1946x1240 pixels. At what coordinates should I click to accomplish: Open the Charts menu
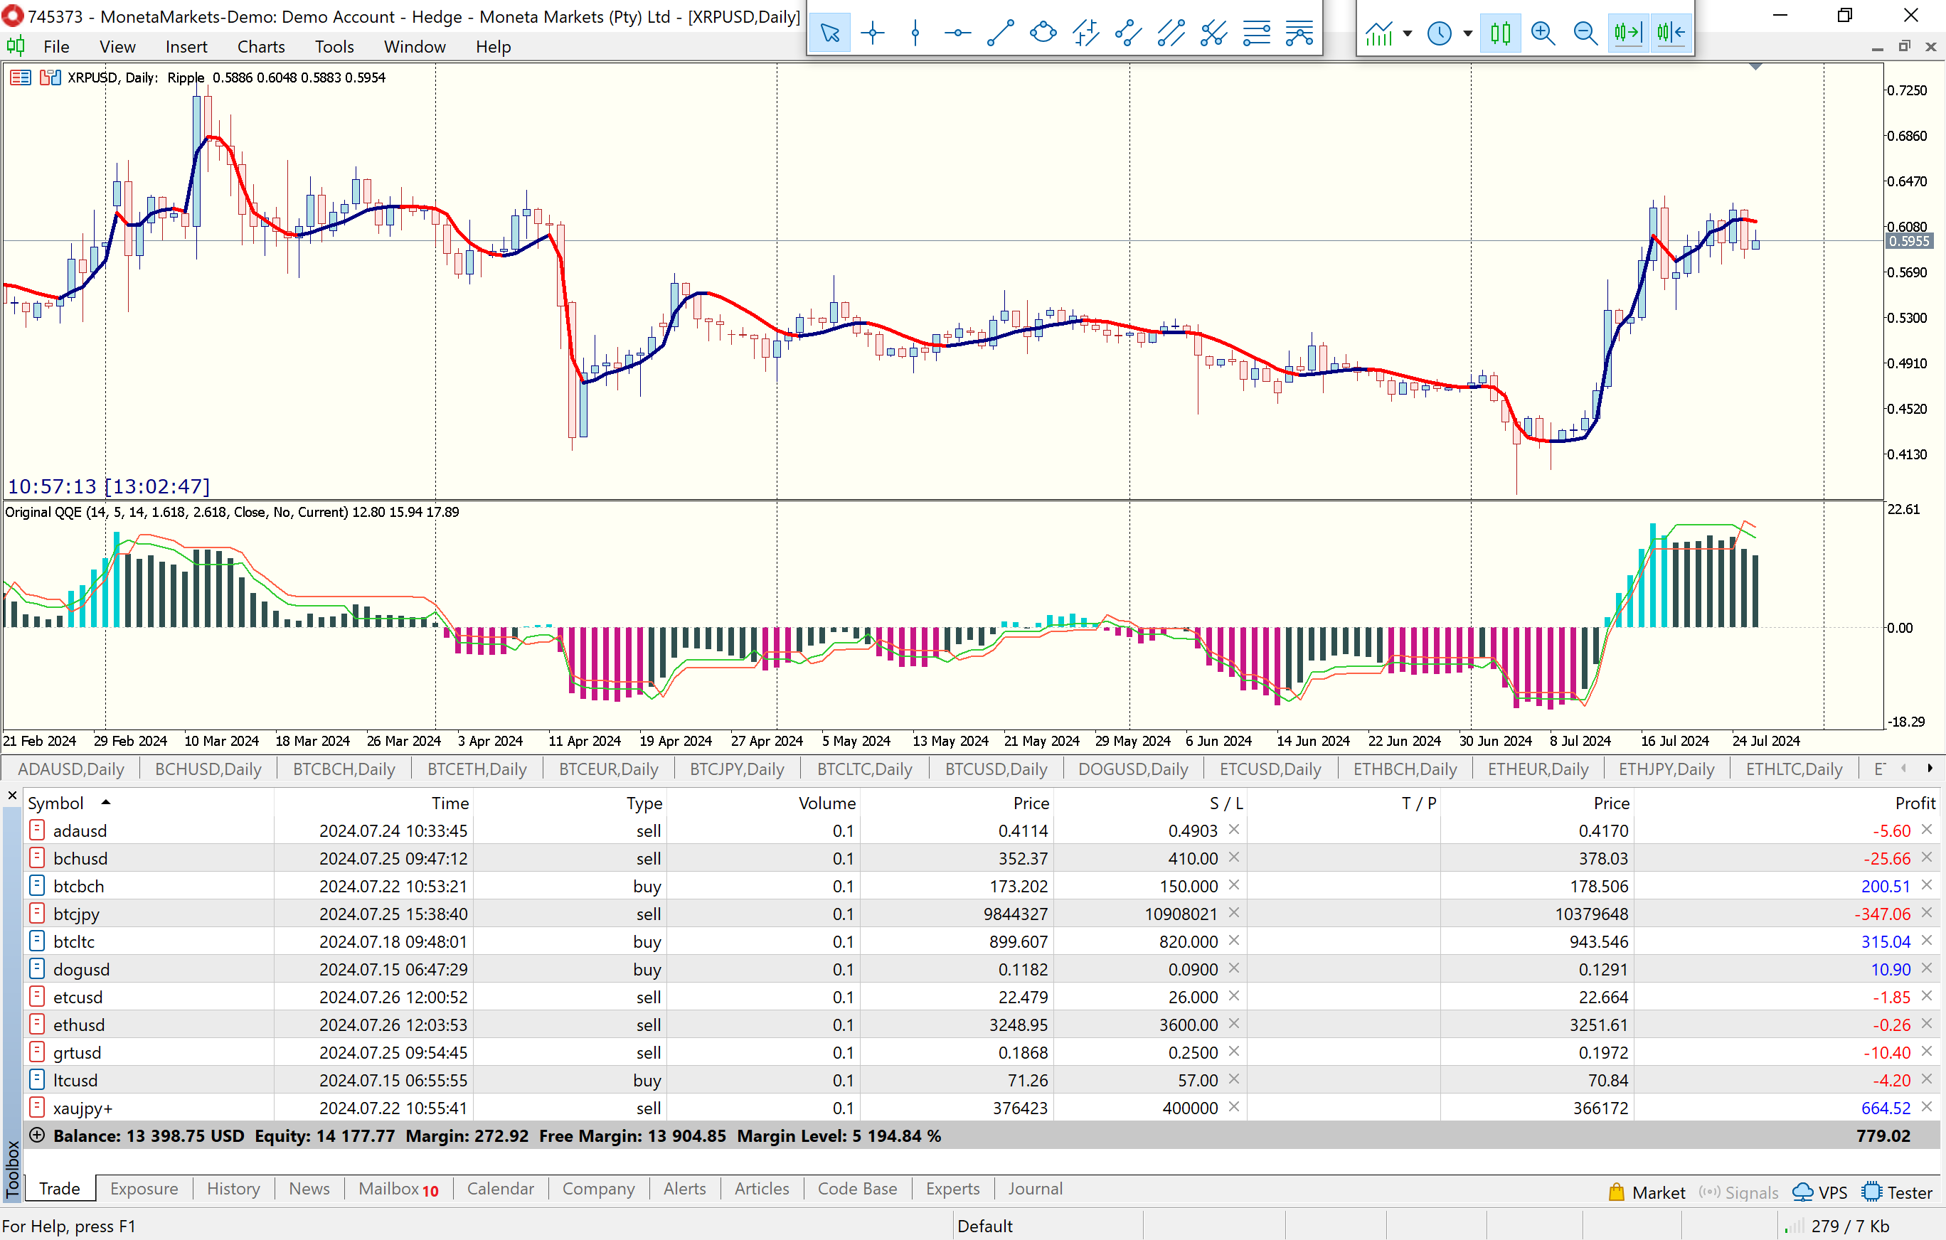(260, 47)
